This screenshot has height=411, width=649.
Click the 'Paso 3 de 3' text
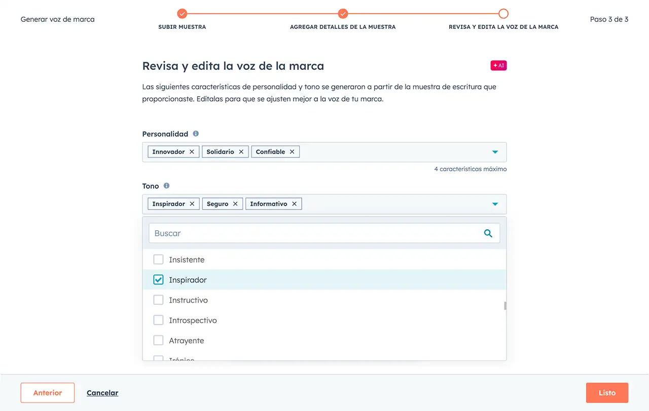pos(609,19)
